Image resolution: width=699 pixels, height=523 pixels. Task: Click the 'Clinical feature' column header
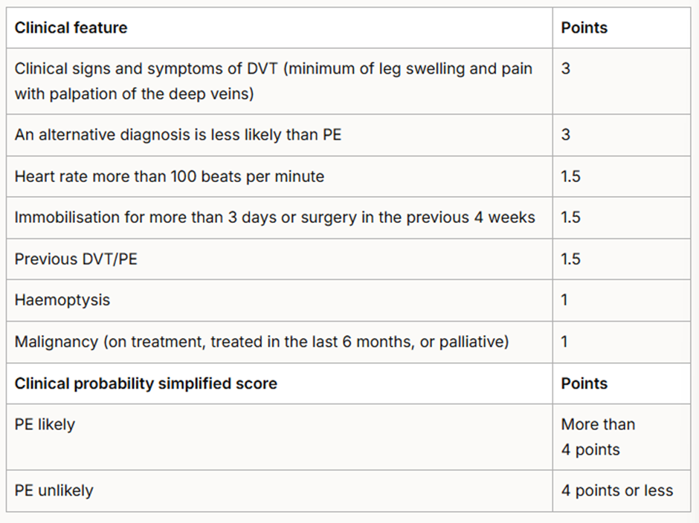(71, 28)
